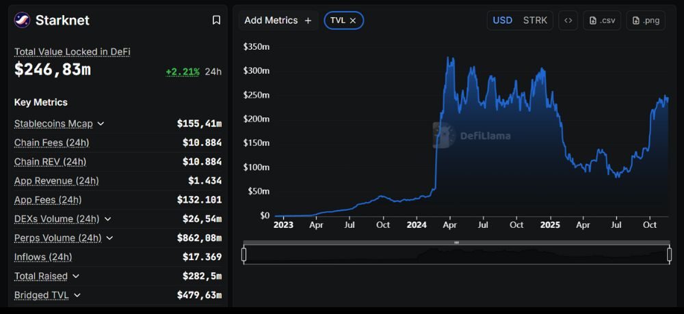
Task: Expand the Perps Volume (24h) breakdown
Action: 109,238
